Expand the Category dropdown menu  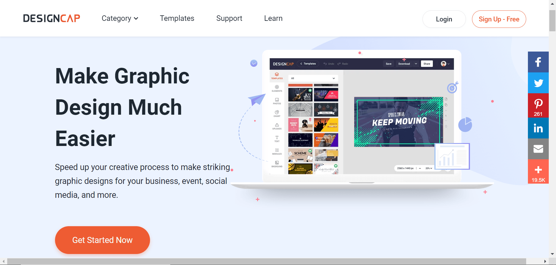[116, 19]
